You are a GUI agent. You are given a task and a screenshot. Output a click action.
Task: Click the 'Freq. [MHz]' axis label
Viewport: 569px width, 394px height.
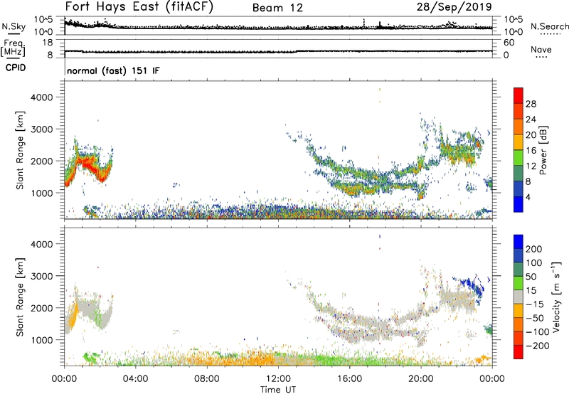tap(14, 48)
